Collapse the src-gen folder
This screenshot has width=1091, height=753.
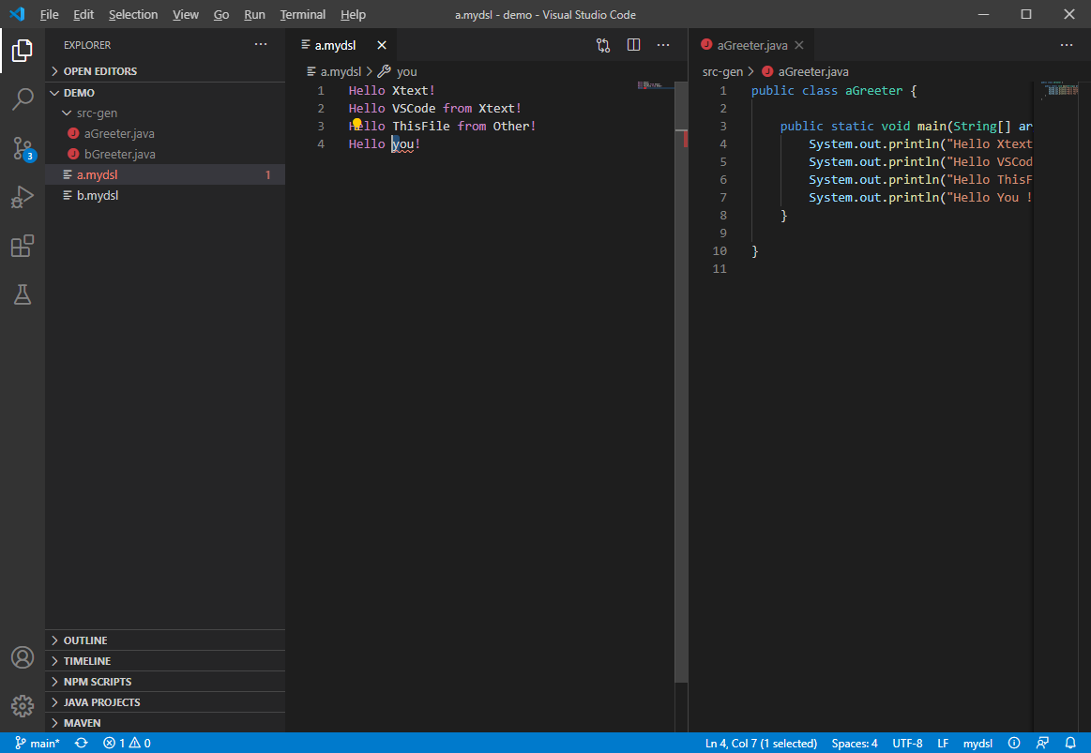coord(97,113)
